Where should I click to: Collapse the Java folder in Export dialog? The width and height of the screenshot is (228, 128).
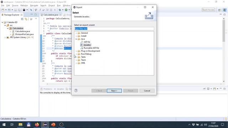coord(76,39)
